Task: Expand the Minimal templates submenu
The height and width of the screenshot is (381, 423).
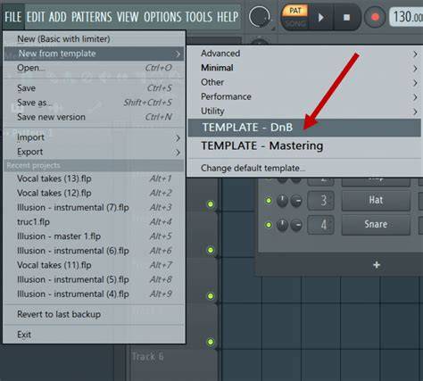Action: coord(305,68)
